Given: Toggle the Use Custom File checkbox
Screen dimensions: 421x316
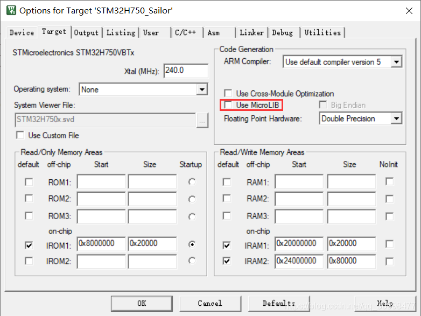Looking at the screenshot, I should pos(20,135).
